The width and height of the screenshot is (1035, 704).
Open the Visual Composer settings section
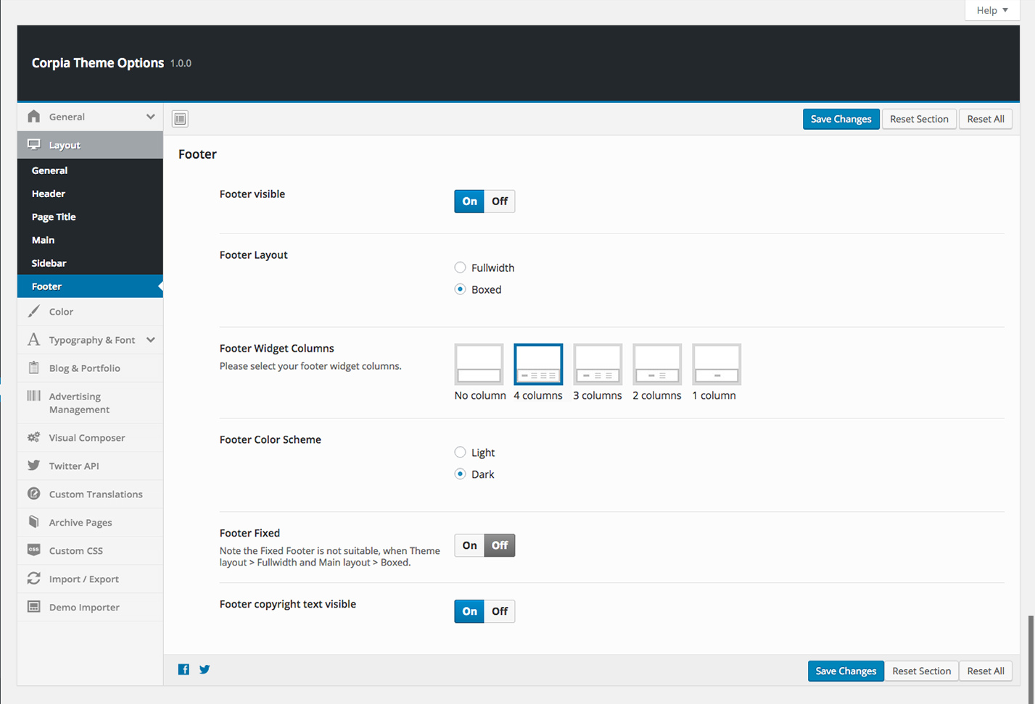(86, 438)
